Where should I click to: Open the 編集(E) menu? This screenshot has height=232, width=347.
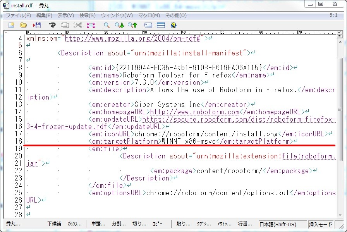(44, 15)
